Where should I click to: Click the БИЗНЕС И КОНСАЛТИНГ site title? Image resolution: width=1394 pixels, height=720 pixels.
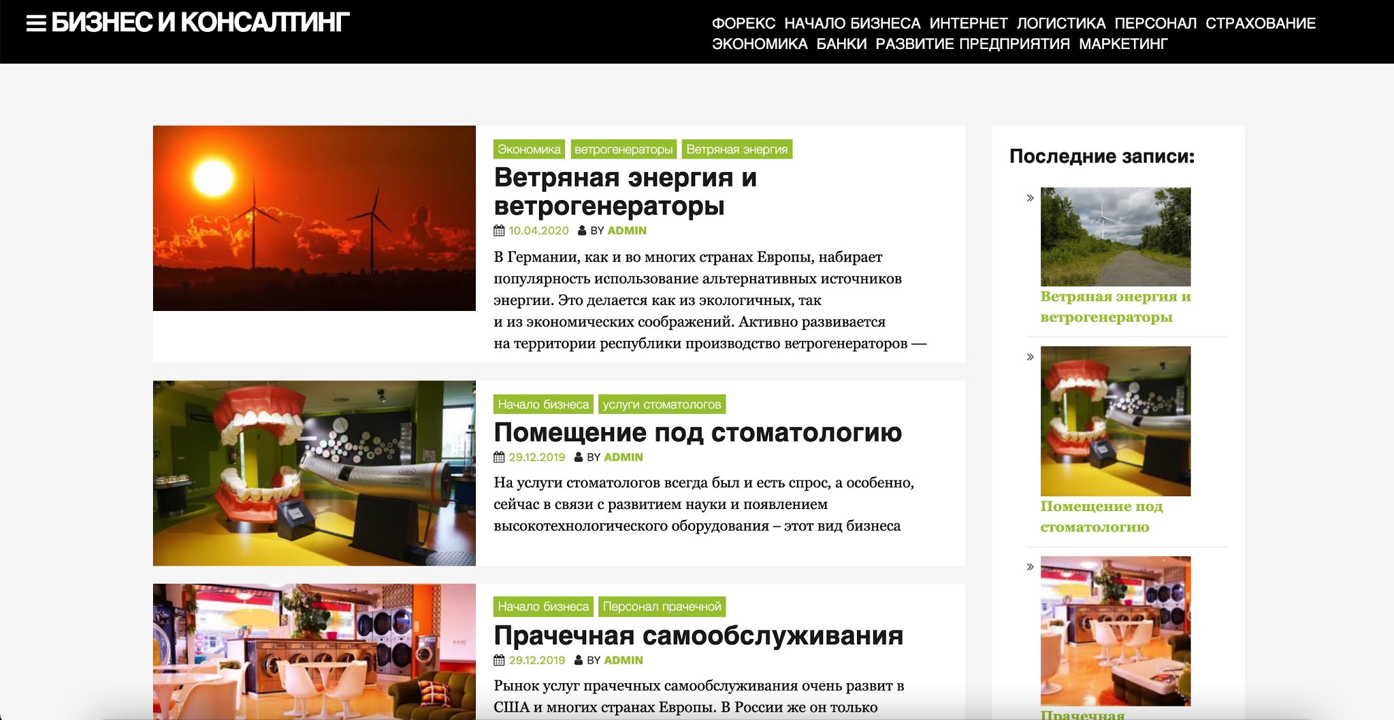(201, 23)
